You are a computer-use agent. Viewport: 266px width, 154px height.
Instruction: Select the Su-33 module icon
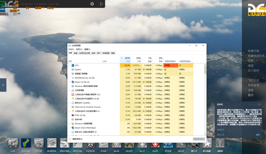[155, 145]
